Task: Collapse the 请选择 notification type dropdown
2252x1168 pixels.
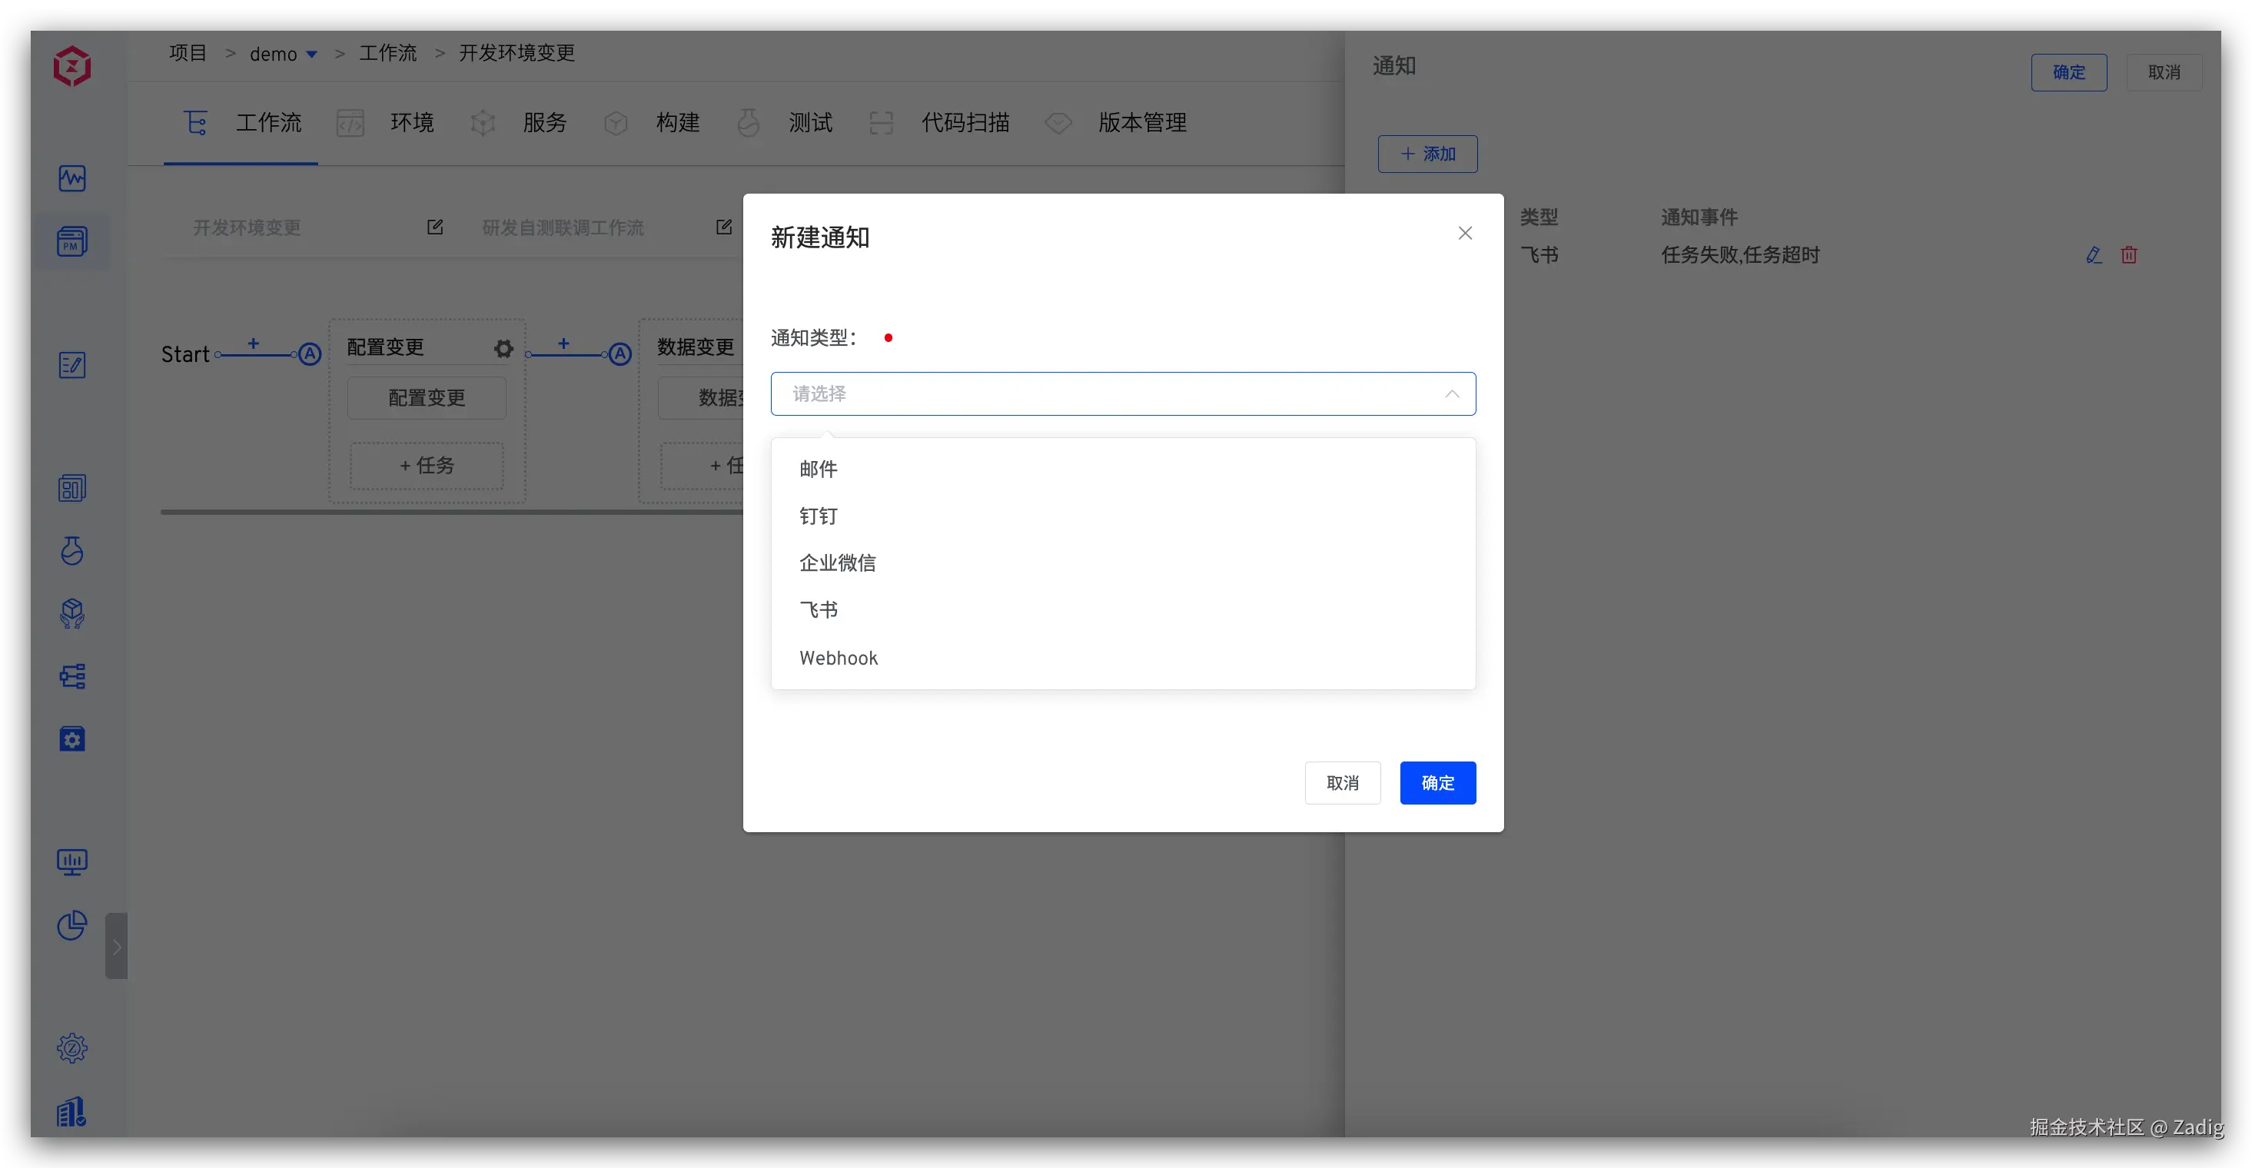Action: point(1451,394)
